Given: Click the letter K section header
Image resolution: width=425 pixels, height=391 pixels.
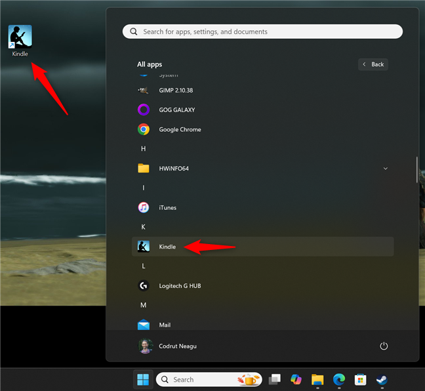Looking at the screenshot, I should pos(144,227).
